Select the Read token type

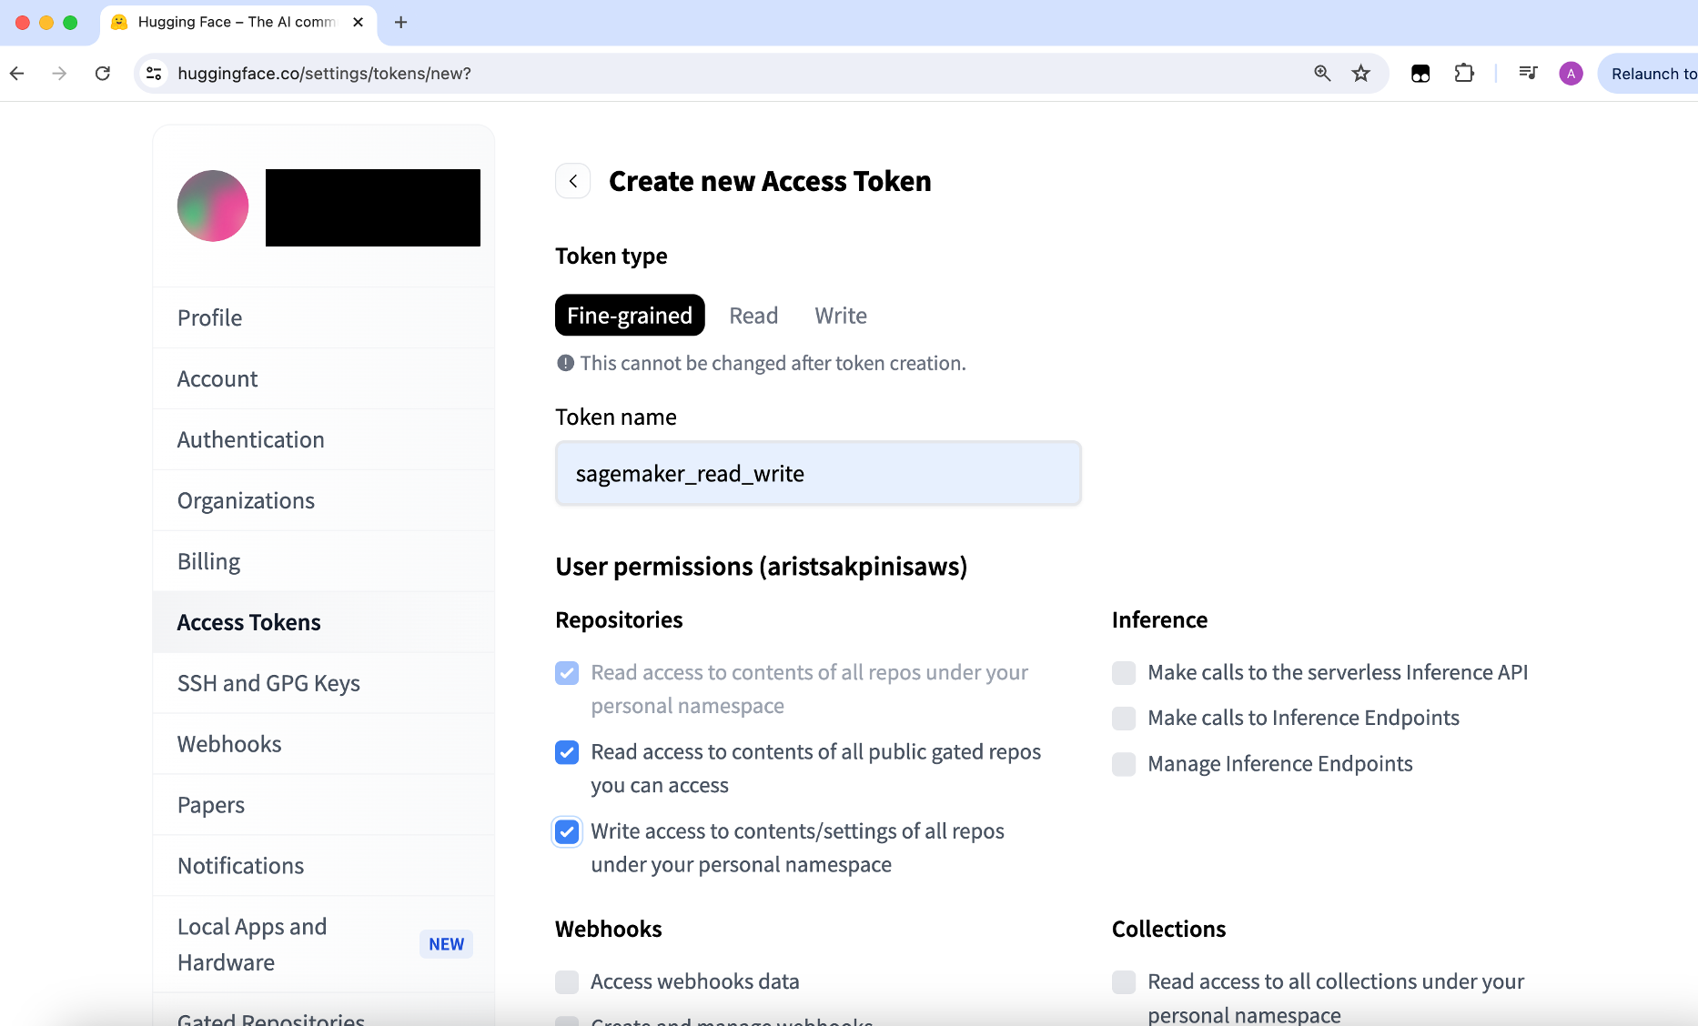coord(753,316)
